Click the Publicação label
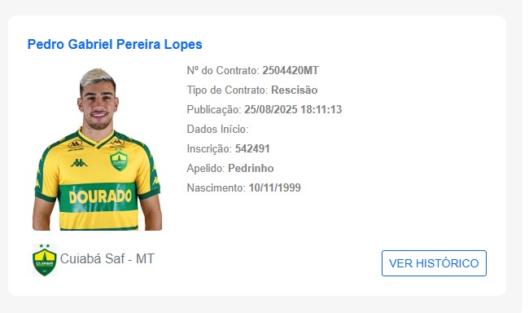Viewport: 529px width, 313px height. click(x=214, y=109)
